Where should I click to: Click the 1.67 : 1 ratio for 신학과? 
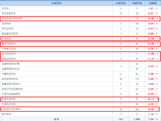(153, 8)
